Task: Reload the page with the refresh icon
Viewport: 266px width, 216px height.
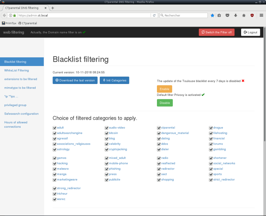Action: click(x=154, y=15)
